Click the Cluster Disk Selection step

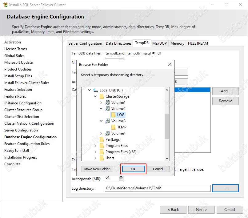[x=22, y=117]
